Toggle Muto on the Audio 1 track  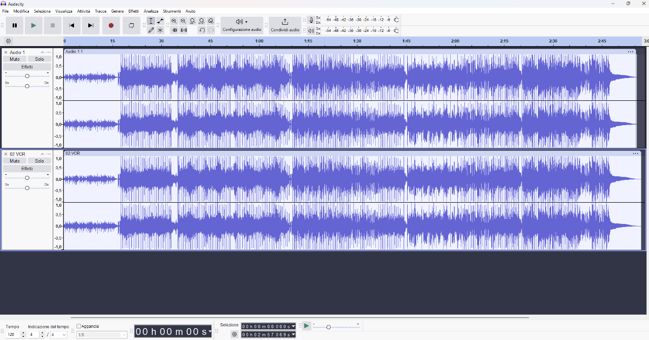[x=15, y=59]
